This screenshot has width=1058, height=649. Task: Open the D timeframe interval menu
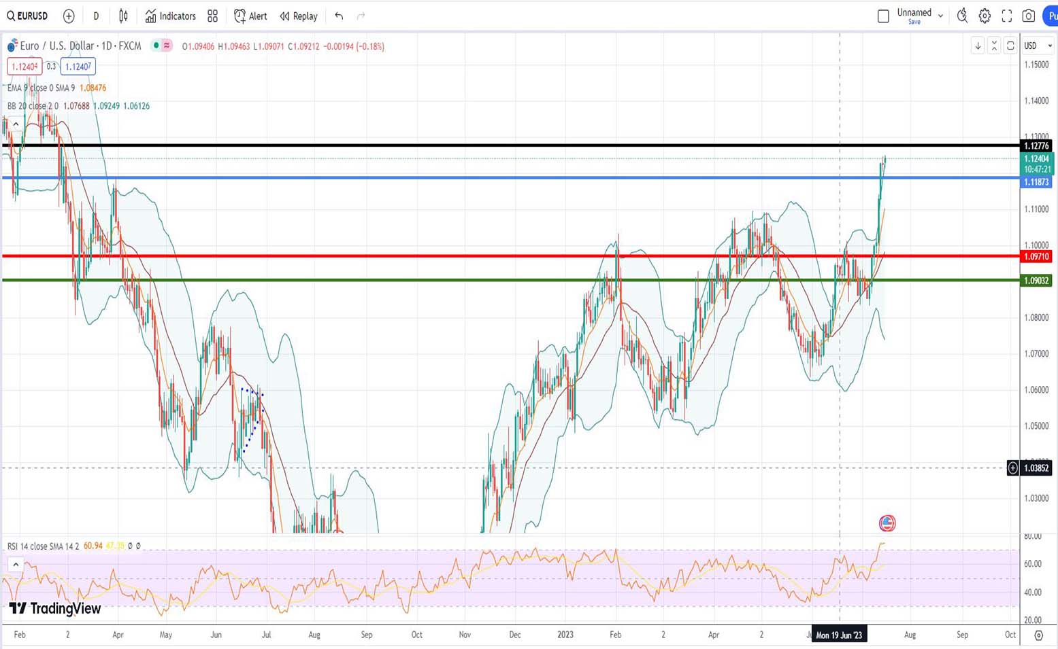96,16
